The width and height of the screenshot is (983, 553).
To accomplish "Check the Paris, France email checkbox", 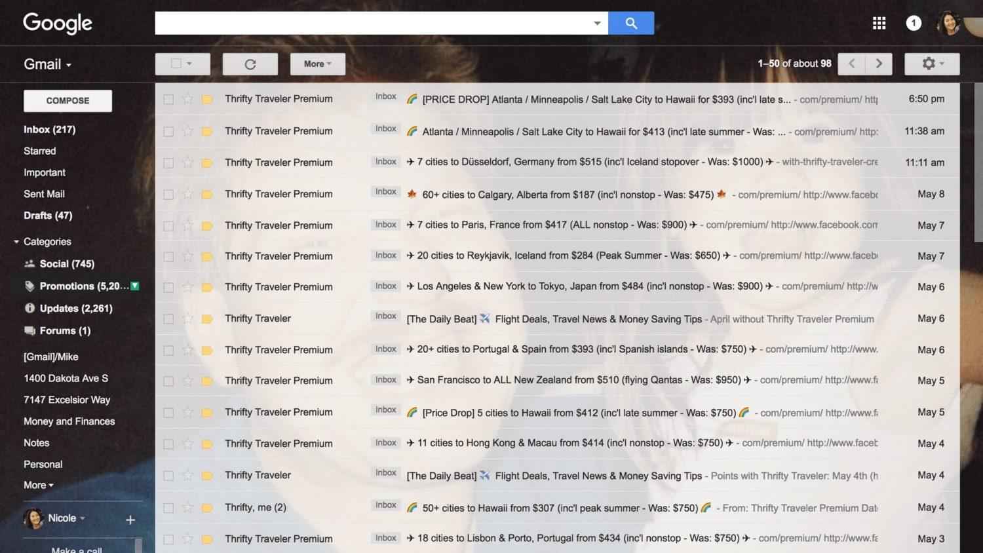I will pos(168,225).
